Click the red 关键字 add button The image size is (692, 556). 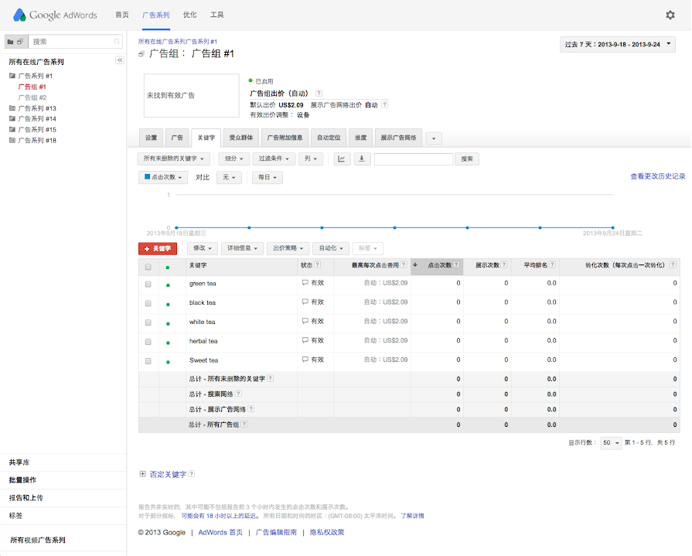click(x=158, y=248)
